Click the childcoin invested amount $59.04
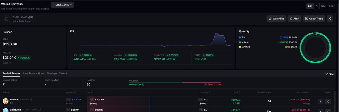339x112 pixels. [x=75, y=110]
